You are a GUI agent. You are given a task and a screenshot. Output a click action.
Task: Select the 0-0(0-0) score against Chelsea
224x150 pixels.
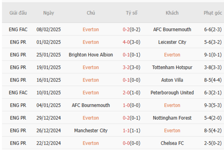coord(131,143)
